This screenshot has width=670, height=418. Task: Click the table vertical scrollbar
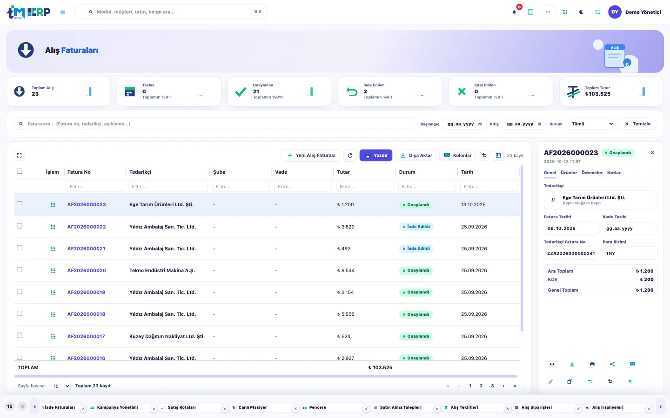coord(522,248)
